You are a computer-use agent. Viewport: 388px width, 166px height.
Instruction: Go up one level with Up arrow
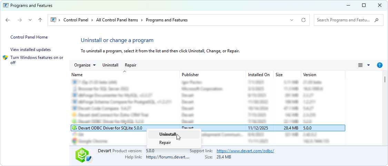tap(40, 20)
